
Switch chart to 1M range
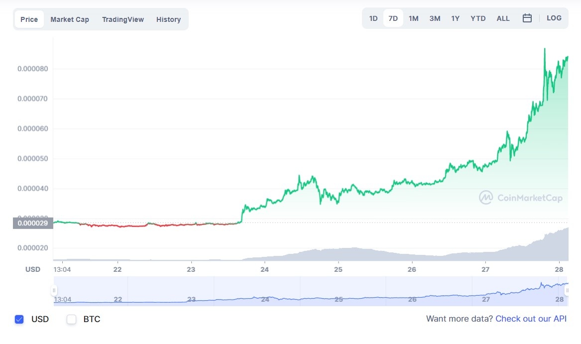click(x=414, y=18)
